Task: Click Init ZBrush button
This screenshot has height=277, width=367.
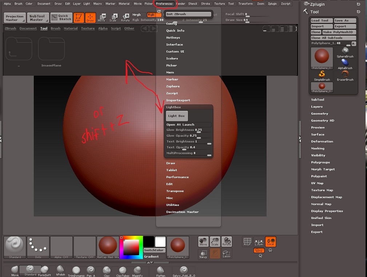Action: pyautogui.click(x=188, y=14)
